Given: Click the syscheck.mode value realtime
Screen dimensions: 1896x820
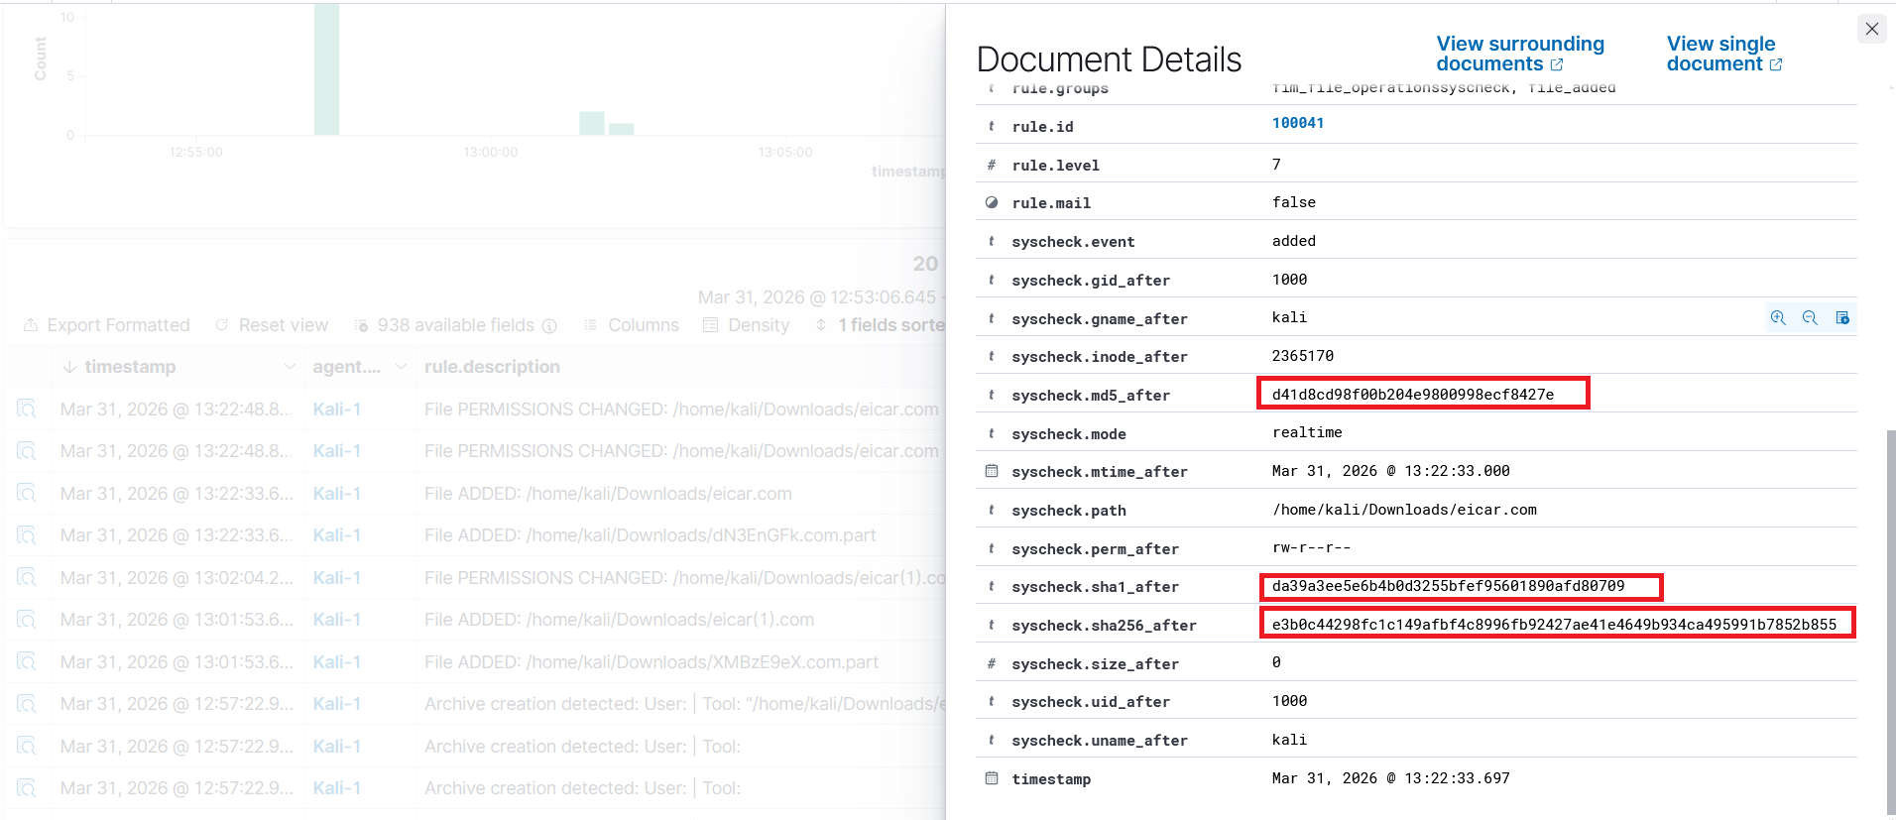Looking at the screenshot, I should (x=1307, y=432).
